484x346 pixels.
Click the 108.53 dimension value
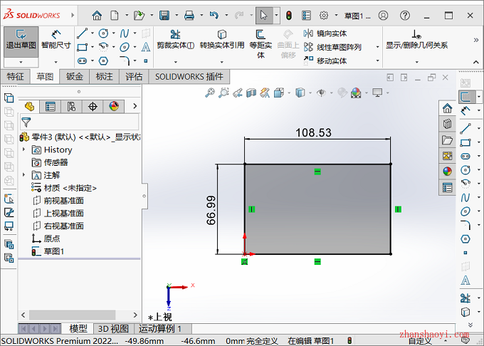pos(313,132)
